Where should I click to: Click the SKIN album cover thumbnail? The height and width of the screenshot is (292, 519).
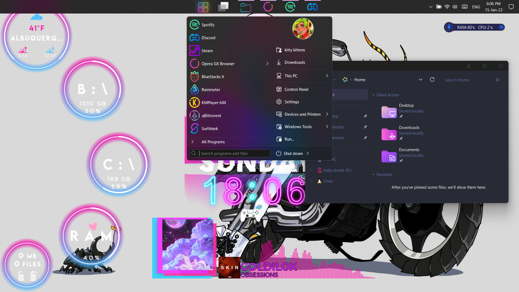(x=229, y=268)
